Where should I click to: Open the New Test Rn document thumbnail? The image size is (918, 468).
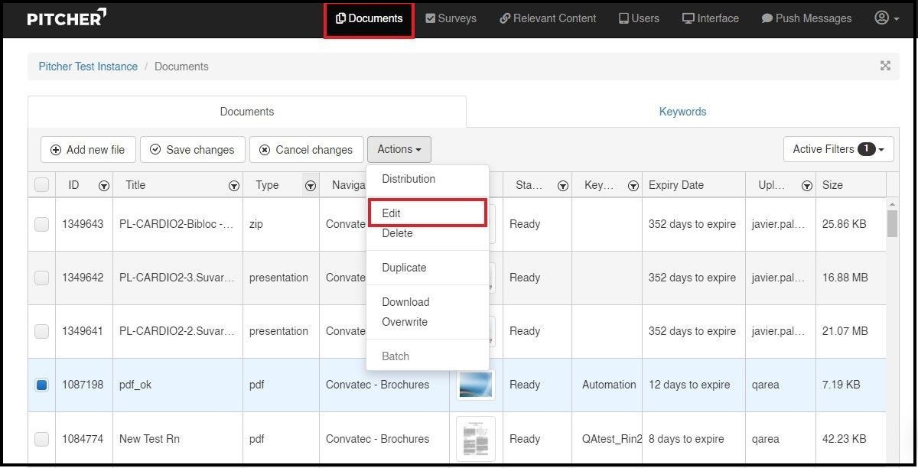(x=475, y=438)
